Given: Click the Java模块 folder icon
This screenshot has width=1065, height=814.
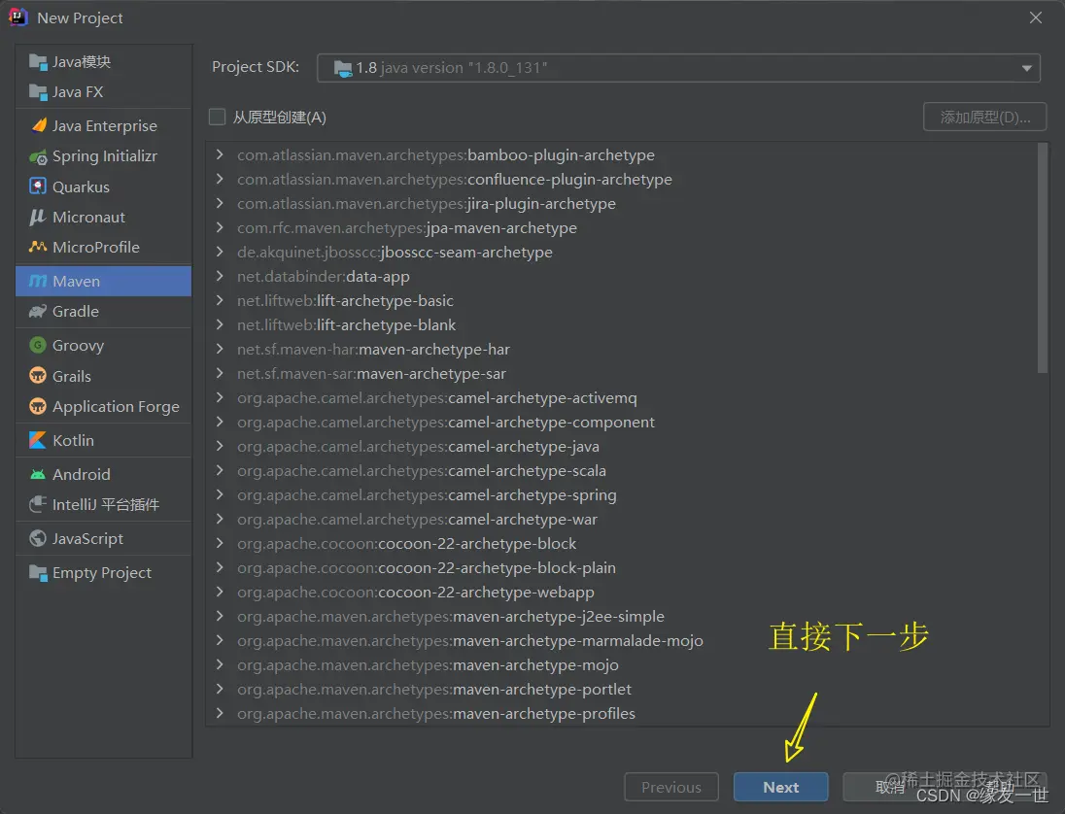Looking at the screenshot, I should [38, 62].
